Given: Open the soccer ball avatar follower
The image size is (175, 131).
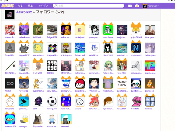Looking at the screenshot, I should click(52, 101).
